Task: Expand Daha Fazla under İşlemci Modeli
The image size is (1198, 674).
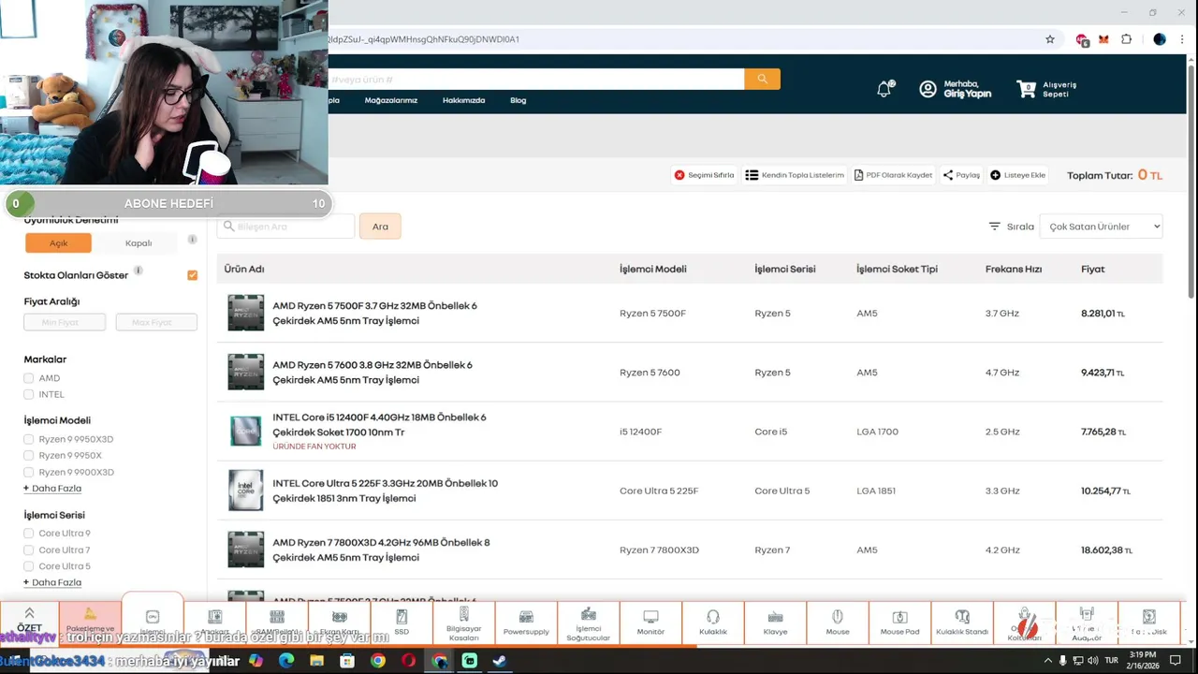Action: [52, 489]
